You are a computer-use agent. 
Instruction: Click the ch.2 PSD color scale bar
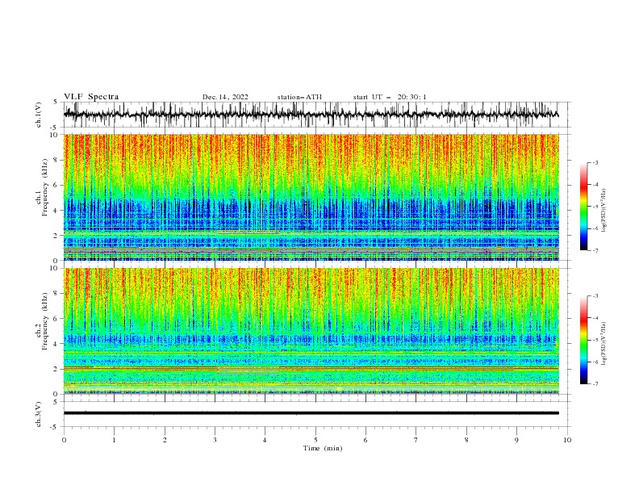583,340
